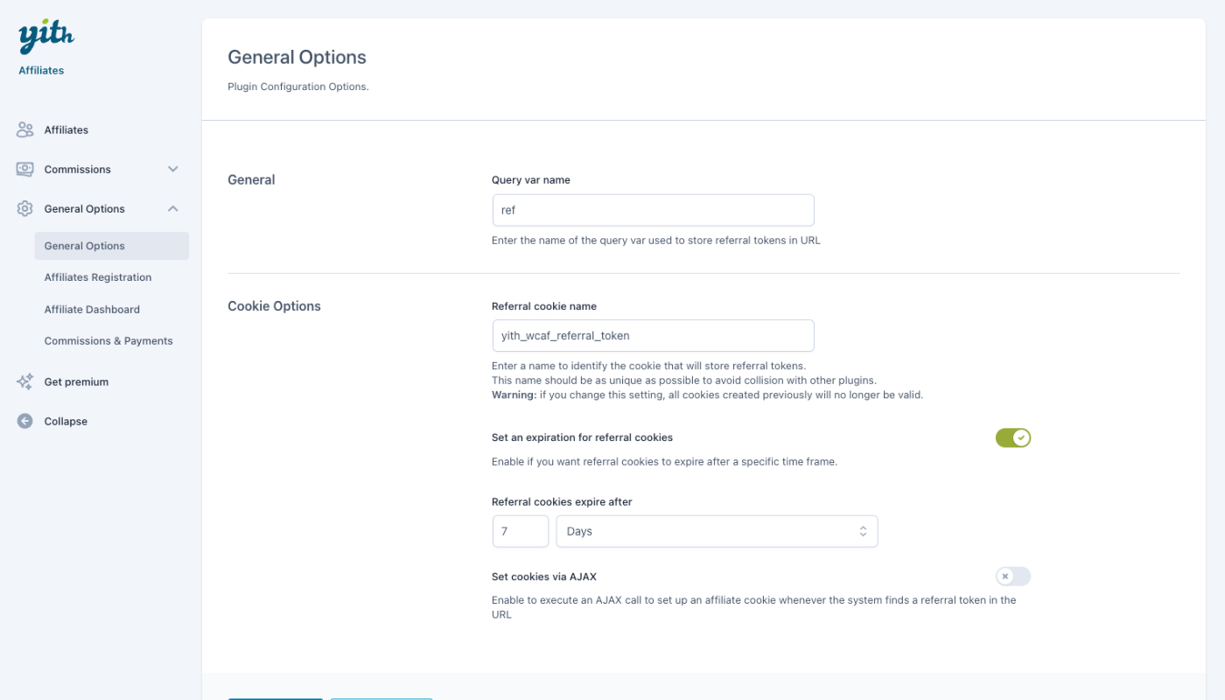This screenshot has width=1225, height=700.
Task: Open the Days time unit dropdown
Action: point(717,531)
